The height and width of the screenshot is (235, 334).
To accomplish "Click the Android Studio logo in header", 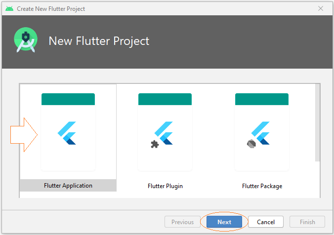I will 26,40.
